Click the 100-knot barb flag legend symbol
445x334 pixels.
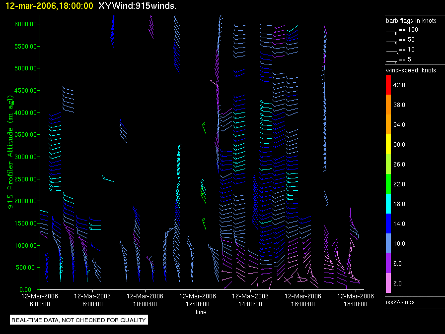[x=391, y=31]
